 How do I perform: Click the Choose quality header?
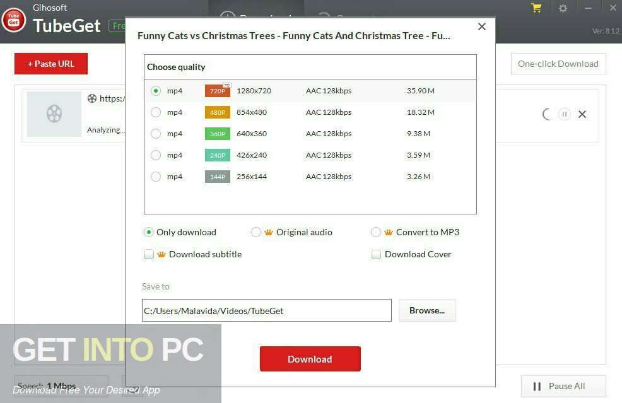pos(176,67)
